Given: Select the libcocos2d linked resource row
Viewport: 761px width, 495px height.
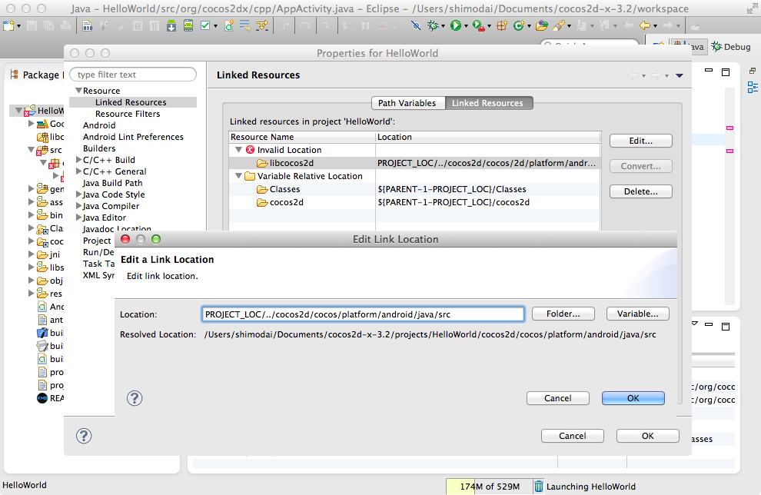Looking at the screenshot, I should [x=415, y=163].
